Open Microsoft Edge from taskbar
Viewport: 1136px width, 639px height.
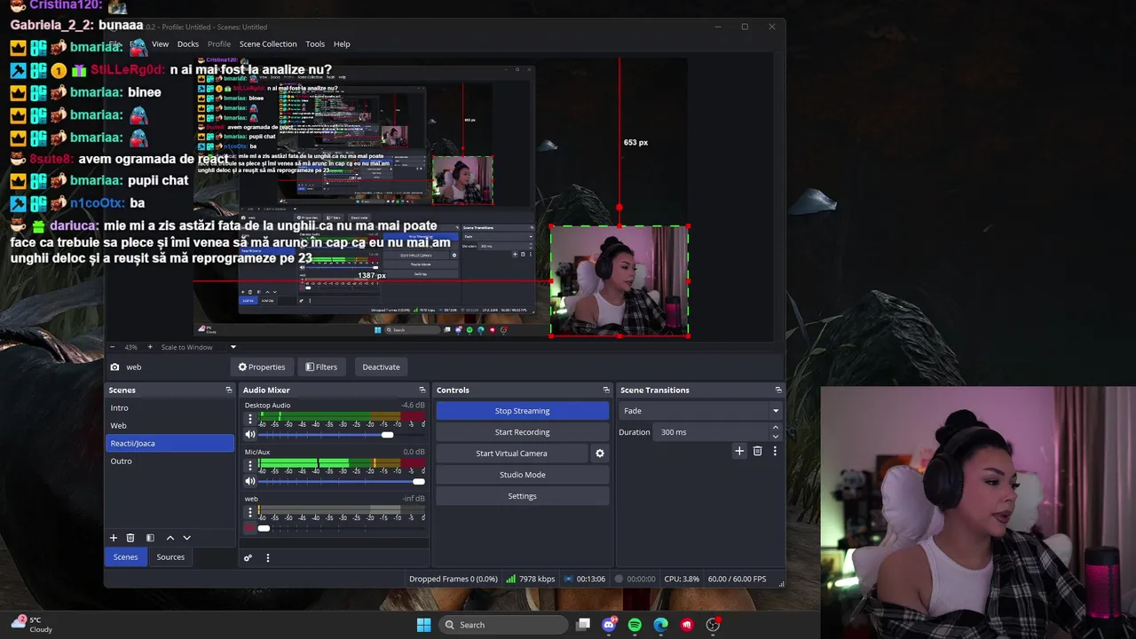click(x=661, y=625)
